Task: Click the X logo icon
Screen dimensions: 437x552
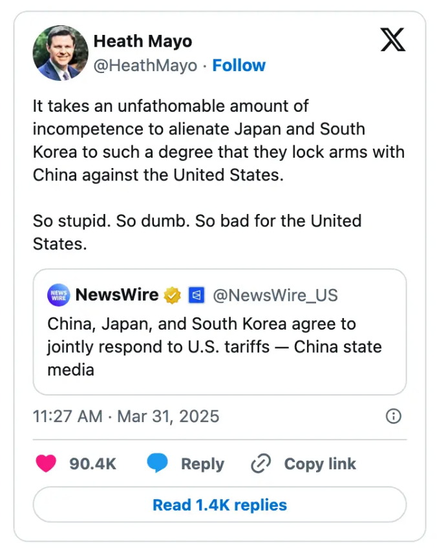Action: pos(394,41)
